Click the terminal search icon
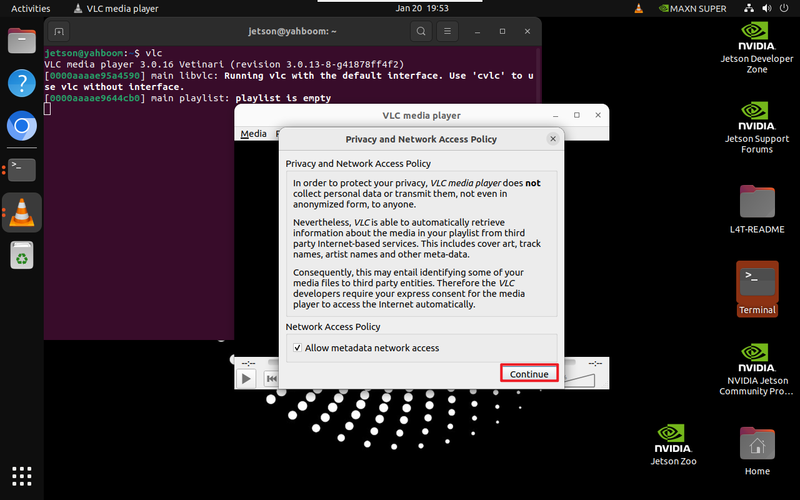The height and width of the screenshot is (500, 800). (x=421, y=31)
